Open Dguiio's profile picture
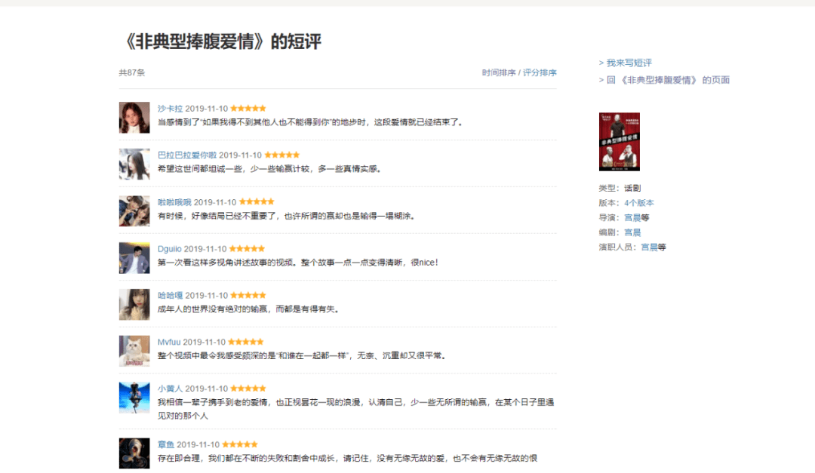This screenshot has width=815, height=473. tap(134, 258)
